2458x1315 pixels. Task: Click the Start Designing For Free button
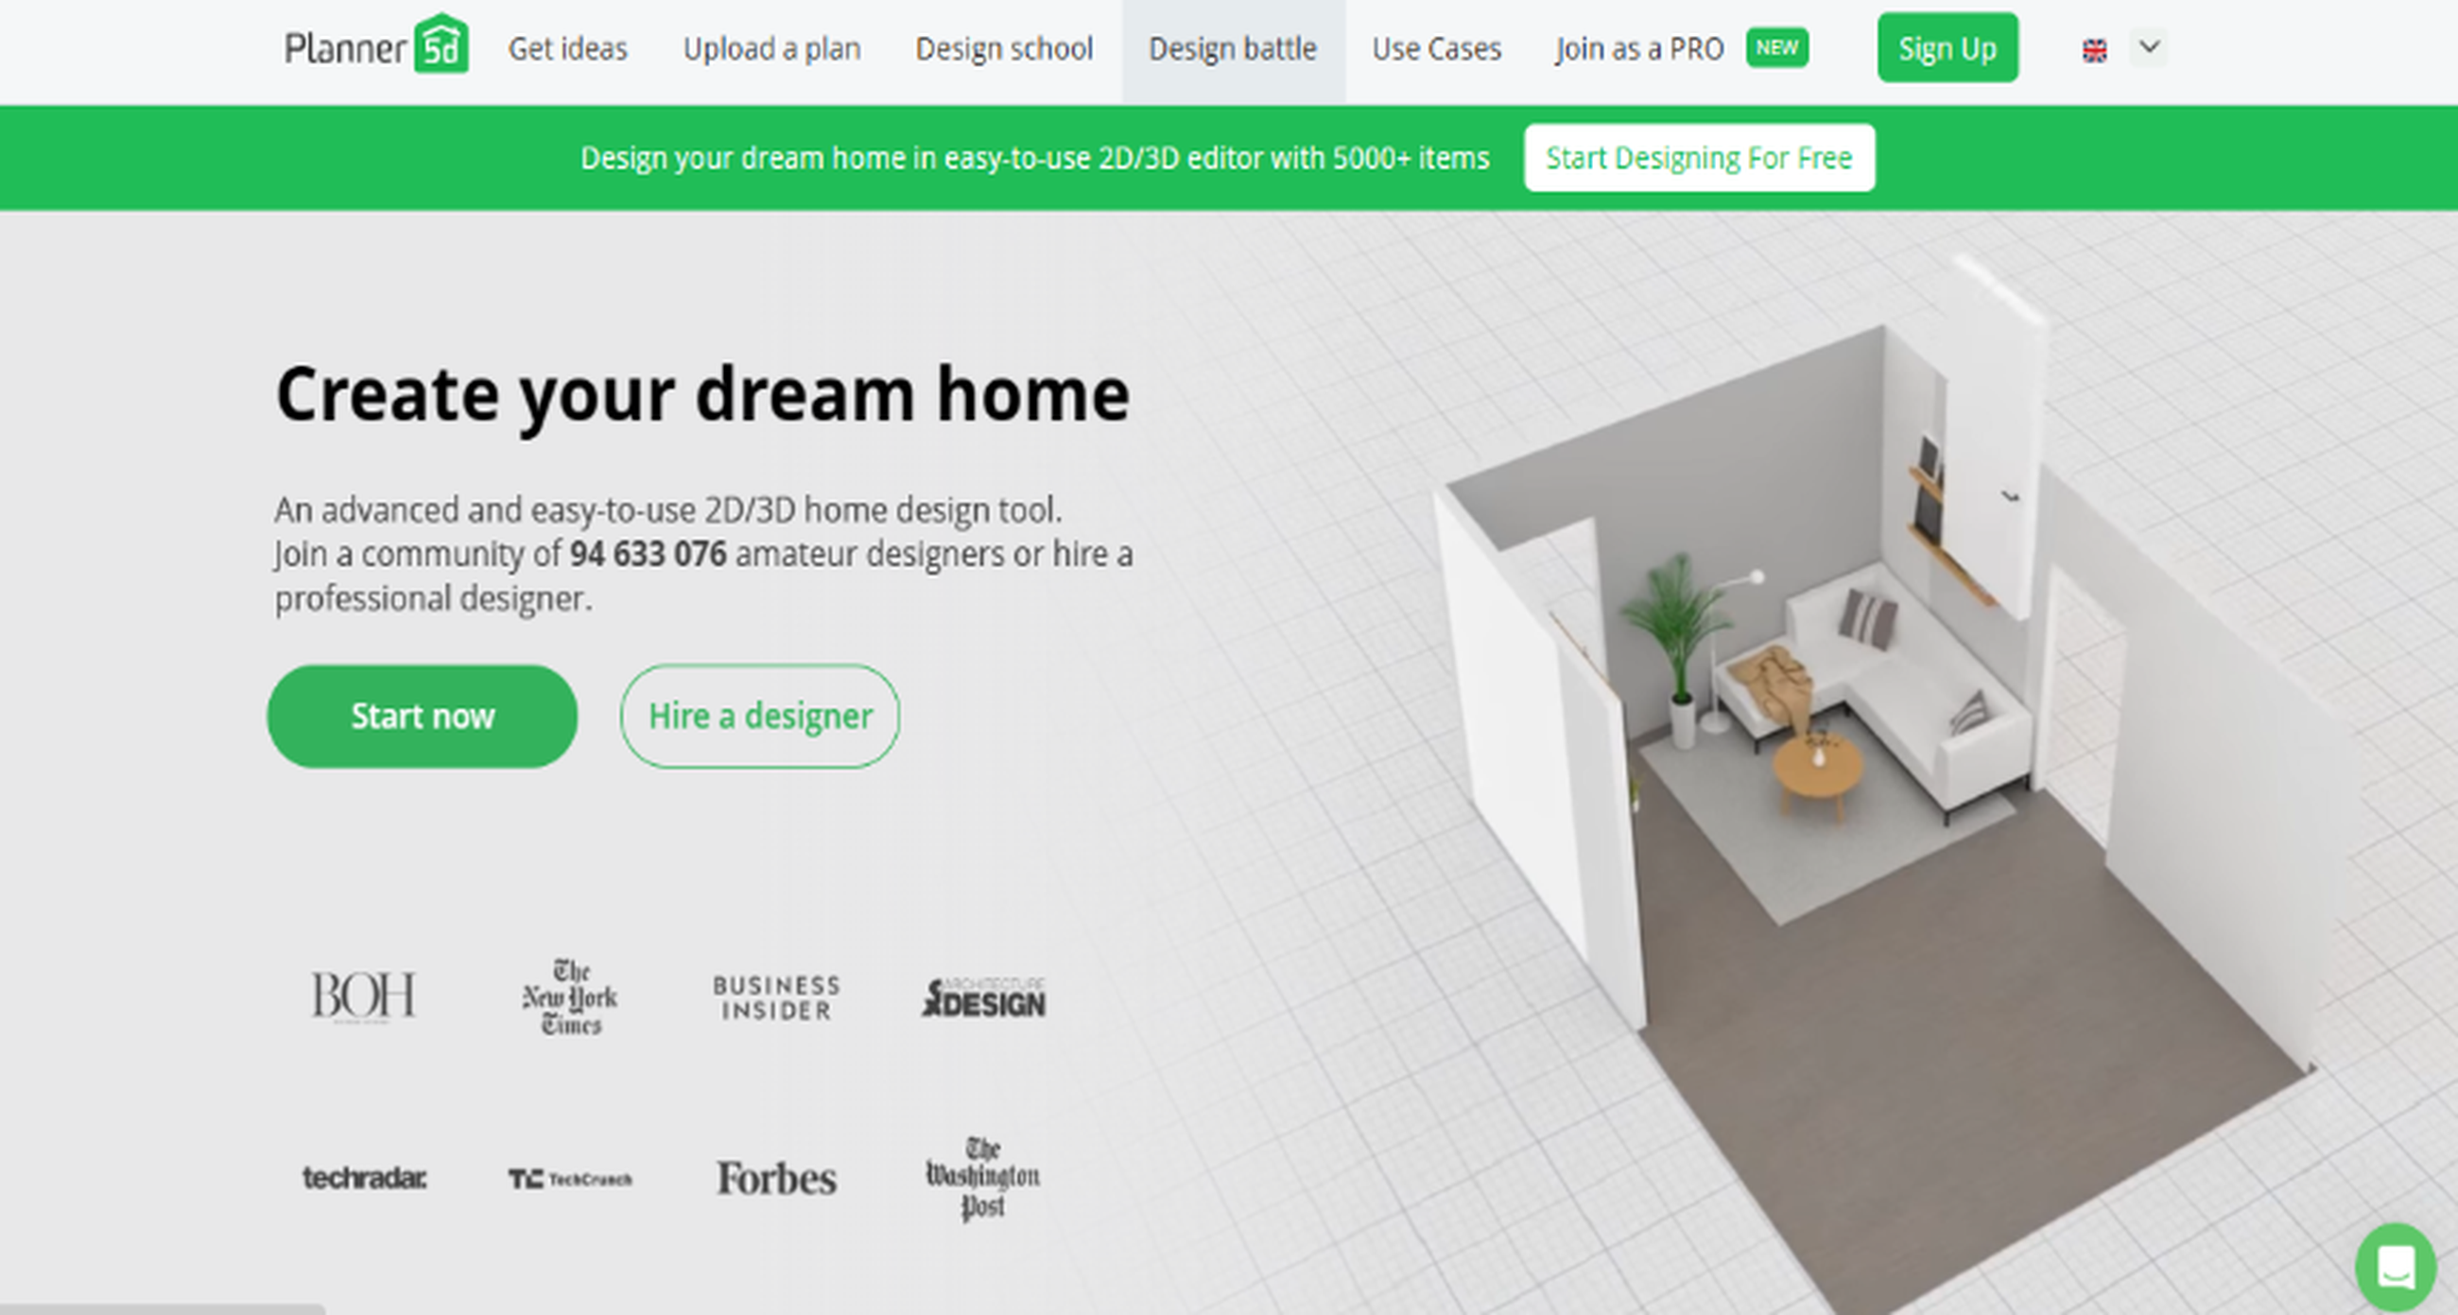click(1697, 156)
